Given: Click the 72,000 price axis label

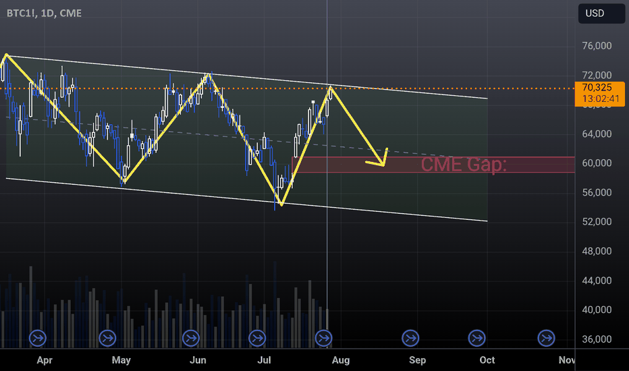Looking at the screenshot, I should 597,75.
